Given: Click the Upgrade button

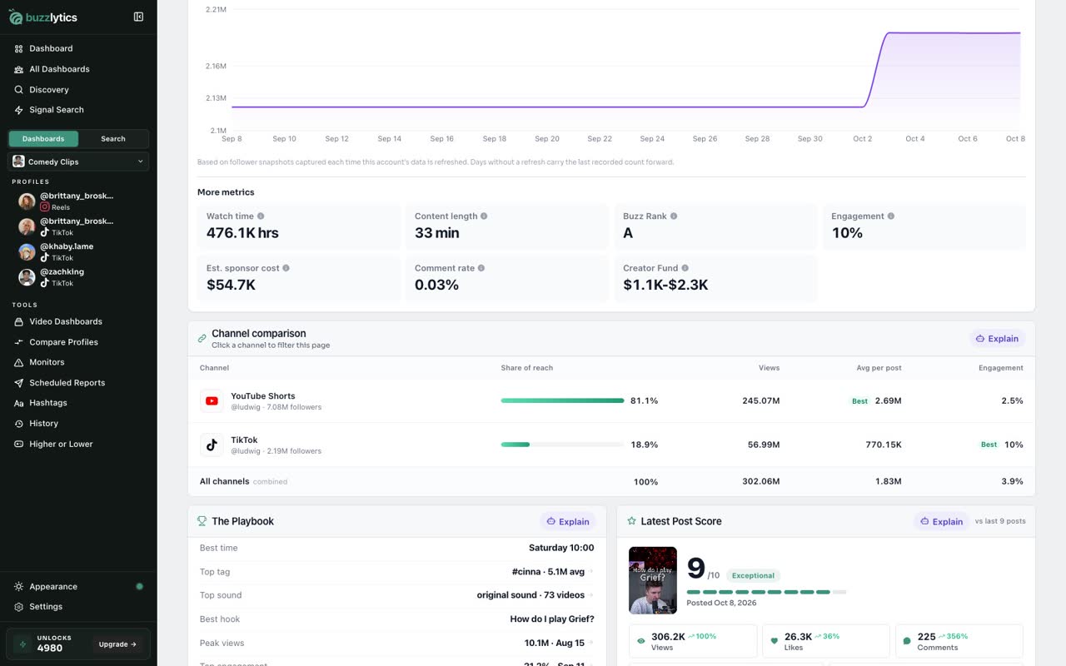Looking at the screenshot, I should 118,644.
